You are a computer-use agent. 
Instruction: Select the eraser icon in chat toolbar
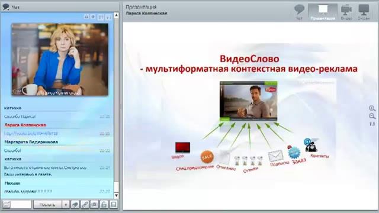(75, 205)
